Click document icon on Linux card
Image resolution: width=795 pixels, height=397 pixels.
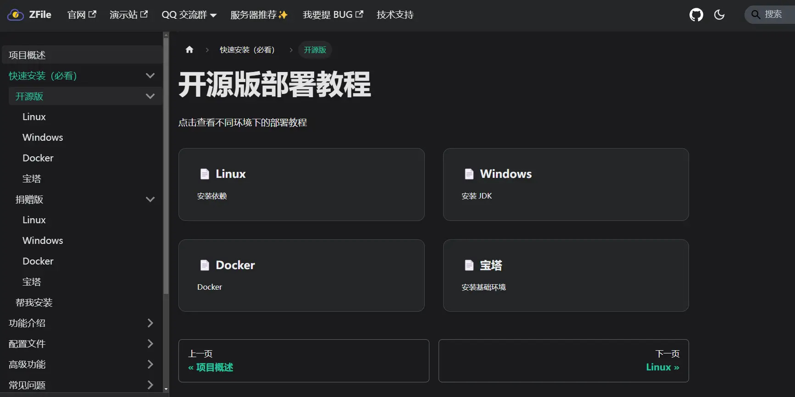(205, 174)
